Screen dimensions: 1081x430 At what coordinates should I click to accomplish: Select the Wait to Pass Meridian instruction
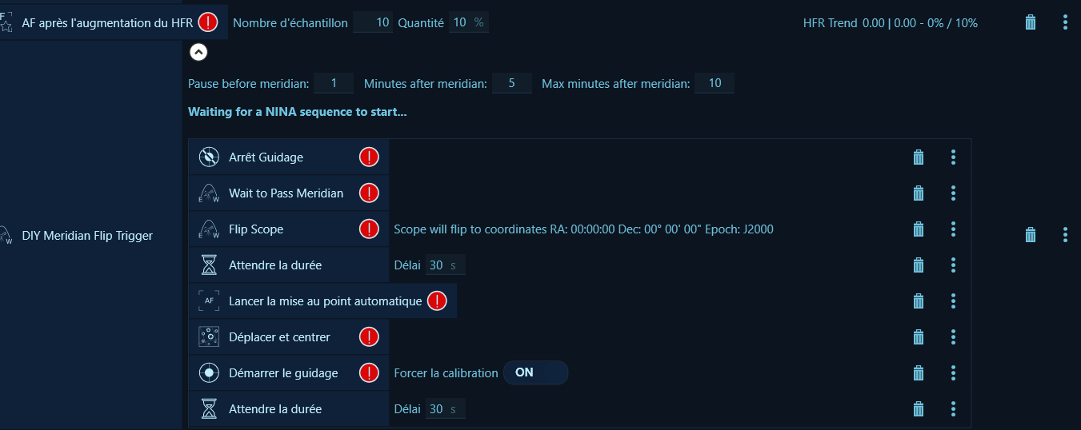click(x=286, y=193)
